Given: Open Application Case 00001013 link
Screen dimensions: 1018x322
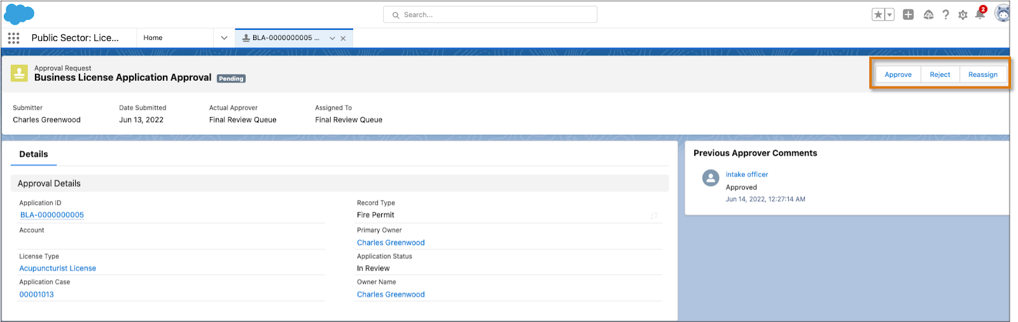Looking at the screenshot, I should [x=37, y=295].
